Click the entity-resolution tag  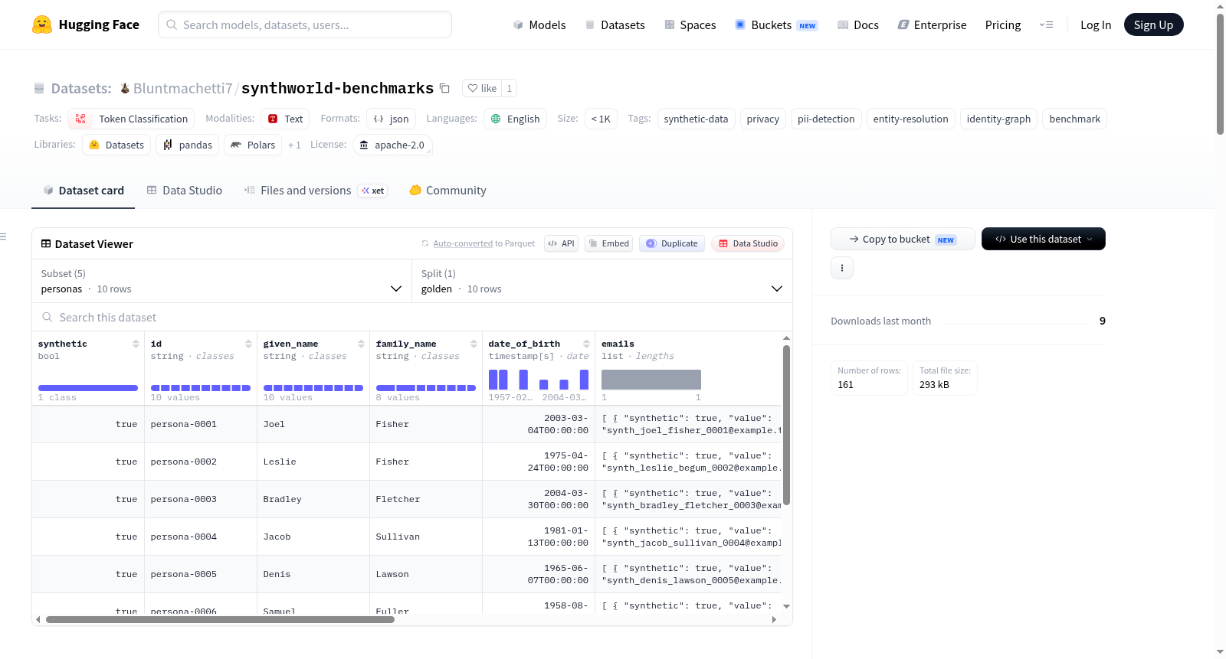click(x=911, y=119)
